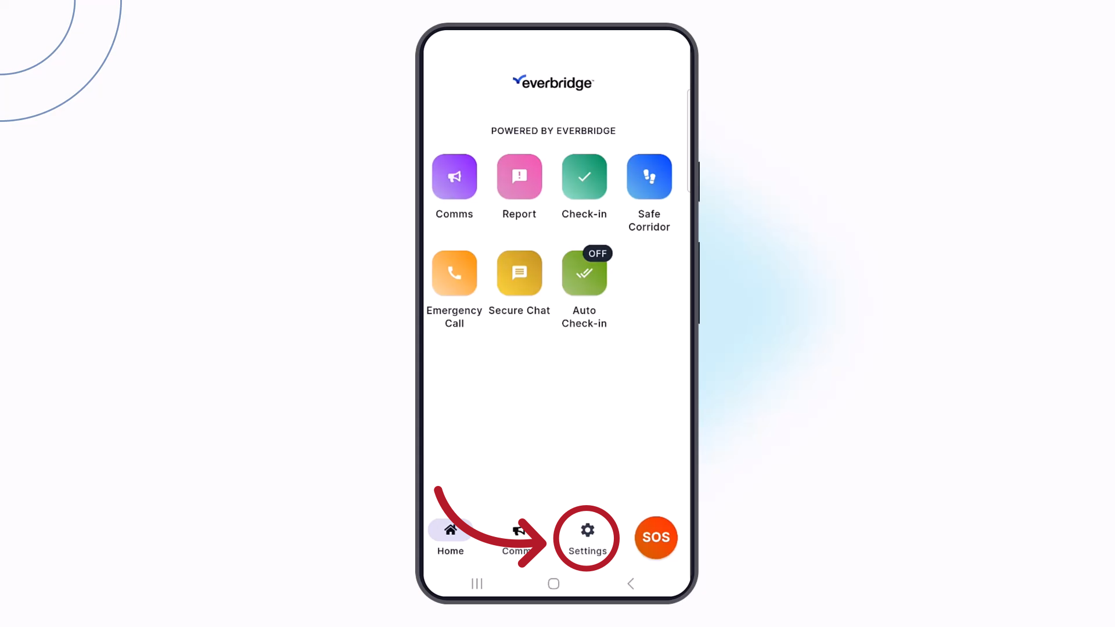Open the Secure Chat icon
Image resolution: width=1115 pixels, height=627 pixels.
519,272
